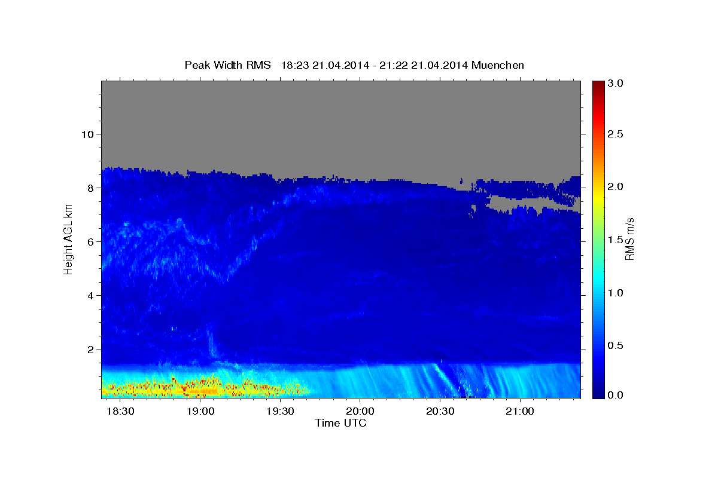This screenshot has width=718, height=478.
Task: Click the 20:30 time tick label
Action: [x=439, y=412]
